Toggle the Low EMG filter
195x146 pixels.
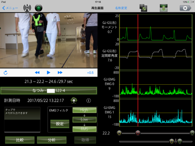tap(84, 120)
